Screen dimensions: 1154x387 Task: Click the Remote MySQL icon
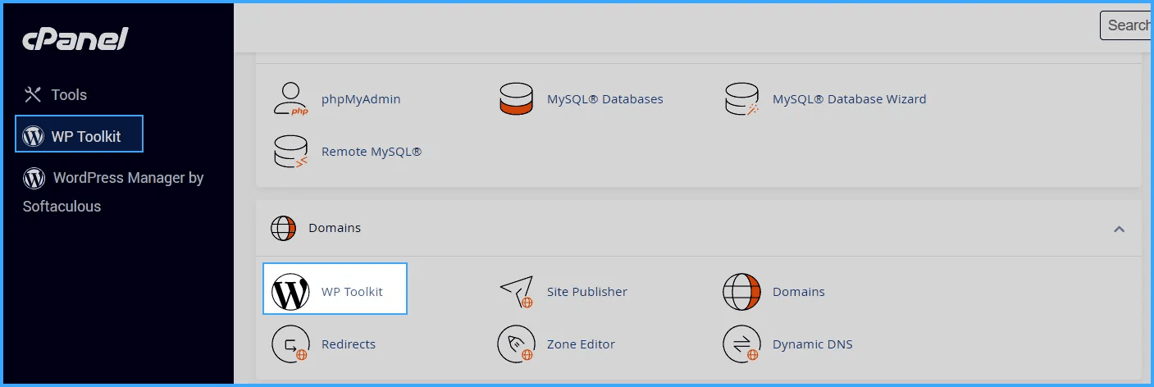coord(291,152)
